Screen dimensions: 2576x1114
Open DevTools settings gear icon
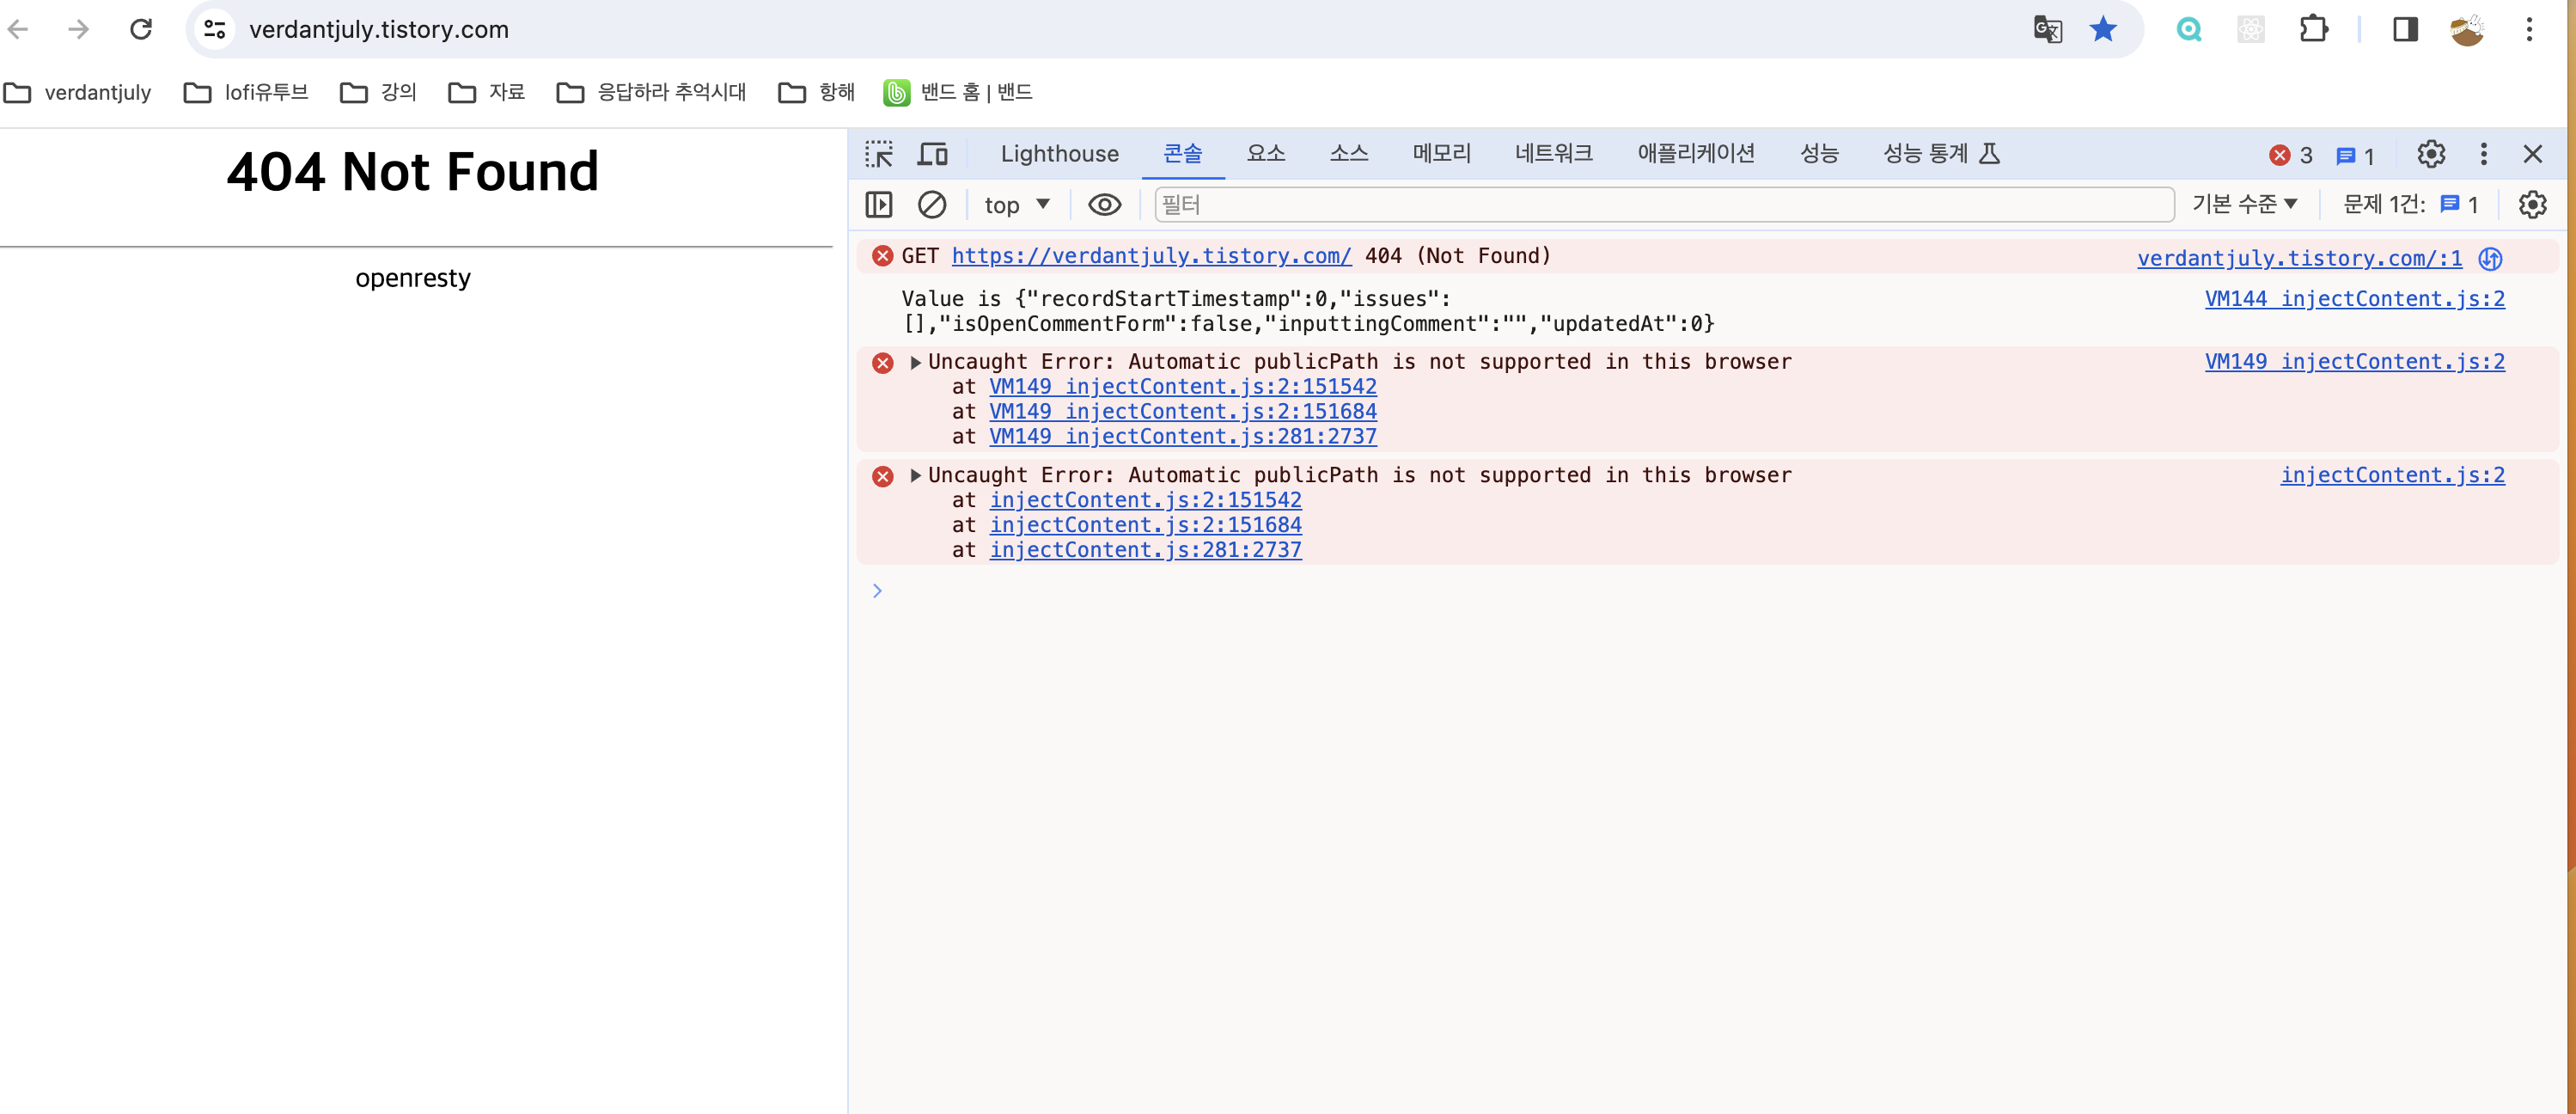(x=2430, y=154)
